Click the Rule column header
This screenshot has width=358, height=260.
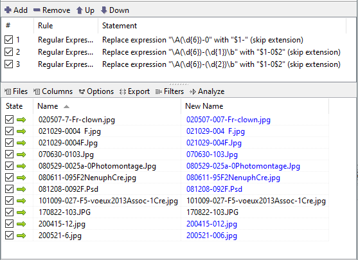point(66,26)
